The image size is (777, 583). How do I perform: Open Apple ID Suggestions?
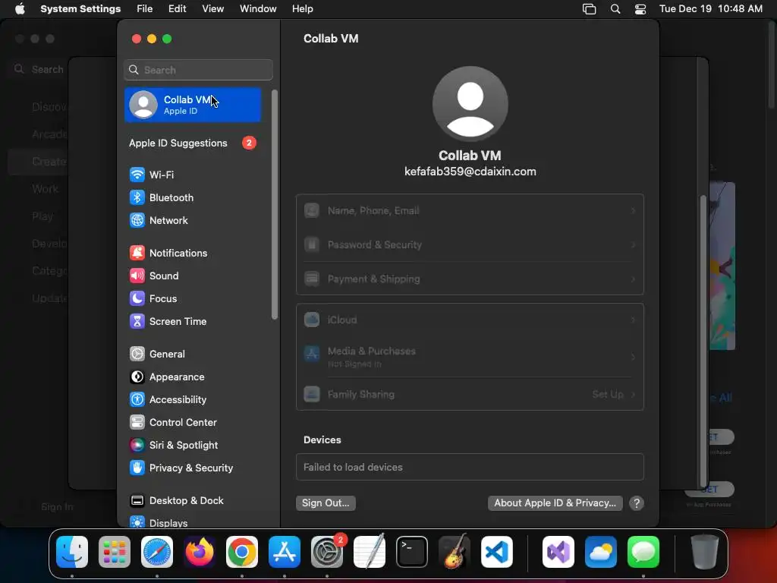coord(193,143)
